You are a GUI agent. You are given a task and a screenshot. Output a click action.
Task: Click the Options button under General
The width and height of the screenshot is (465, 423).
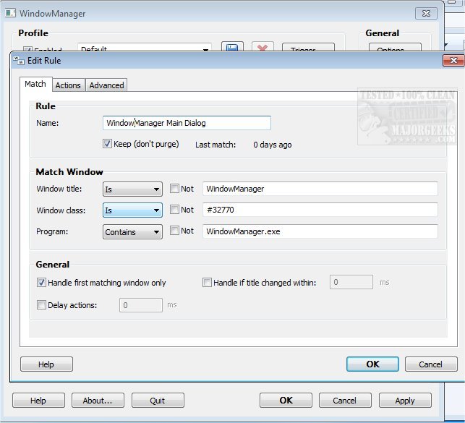pyautogui.click(x=395, y=48)
